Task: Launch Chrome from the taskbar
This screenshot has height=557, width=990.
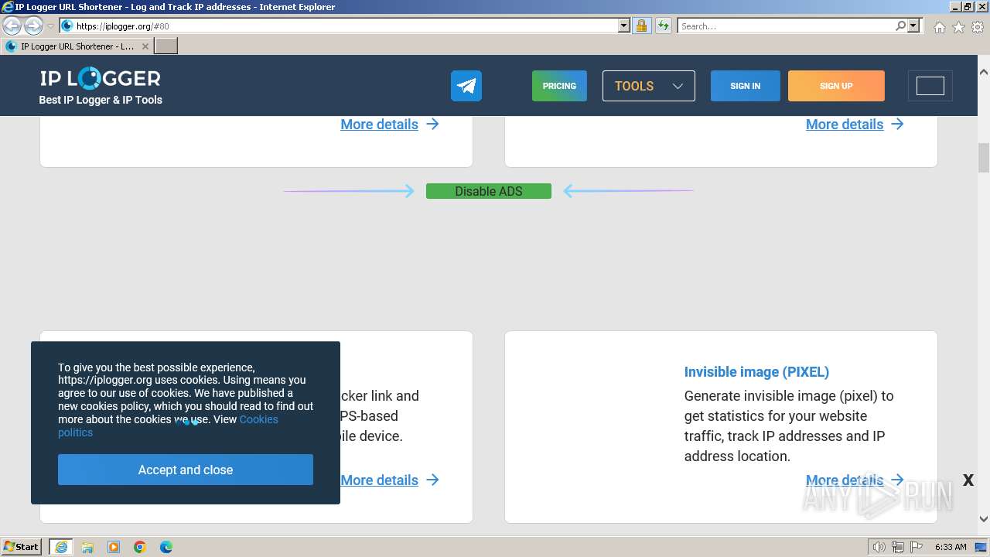Action: pyautogui.click(x=140, y=547)
